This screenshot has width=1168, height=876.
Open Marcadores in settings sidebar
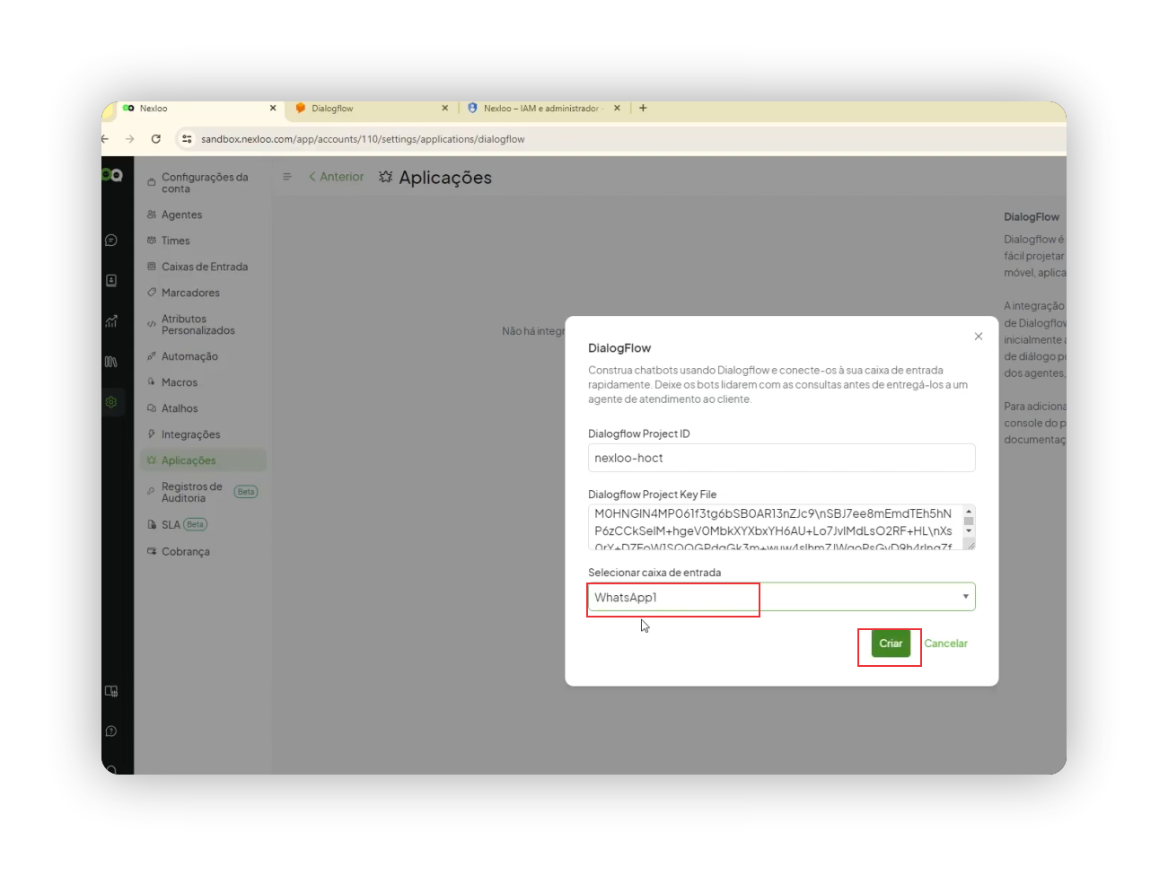pyautogui.click(x=189, y=293)
